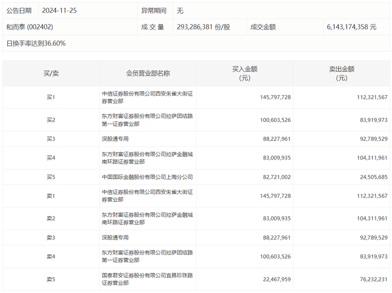Click the 买入金额(元) column header
Image resolution: width=392 pixels, height=293 pixels.
(x=245, y=73)
